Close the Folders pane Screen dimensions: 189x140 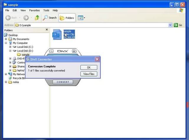[x=47, y=29]
